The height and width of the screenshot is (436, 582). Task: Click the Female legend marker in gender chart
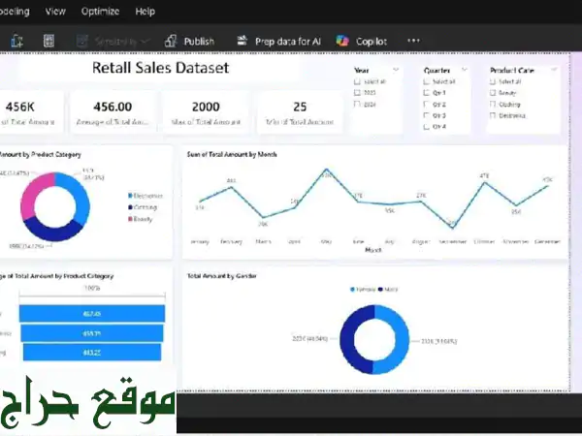353,289
